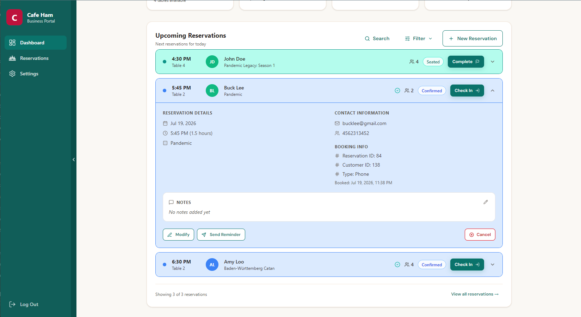581x317 pixels.
Task: Click Pandemic Legacy: Season 1 text
Action: (x=249, y=66)
